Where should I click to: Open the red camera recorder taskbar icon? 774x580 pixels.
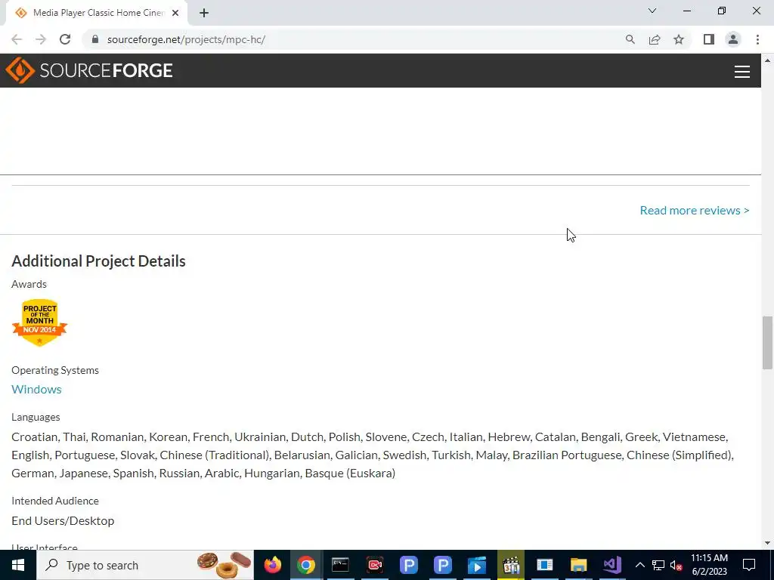pyautogui.click(x=375, y=565)
